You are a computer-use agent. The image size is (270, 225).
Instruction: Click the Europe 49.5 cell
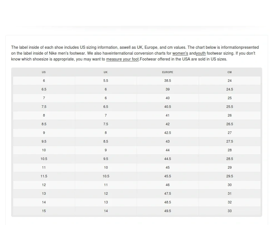click(x=167, y=211)
